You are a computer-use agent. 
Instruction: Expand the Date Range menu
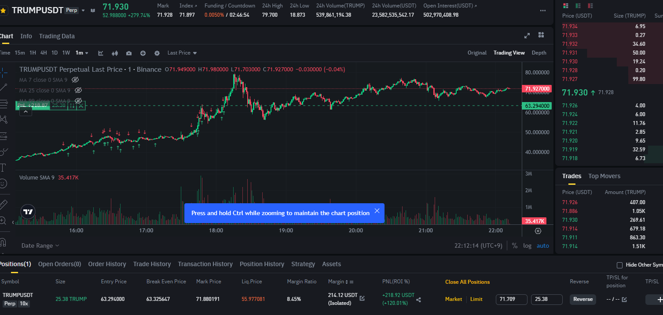click(x=40, y=246)
